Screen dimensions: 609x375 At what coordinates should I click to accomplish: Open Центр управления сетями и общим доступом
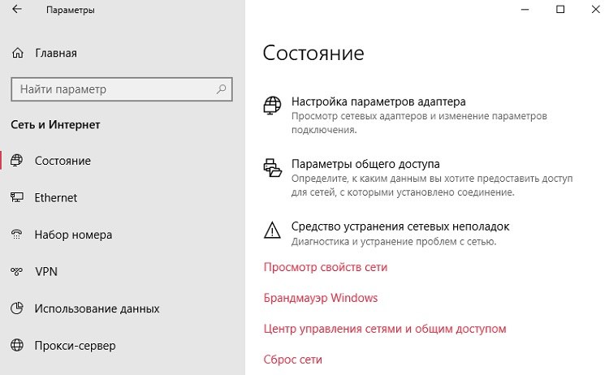pos(385,329)
